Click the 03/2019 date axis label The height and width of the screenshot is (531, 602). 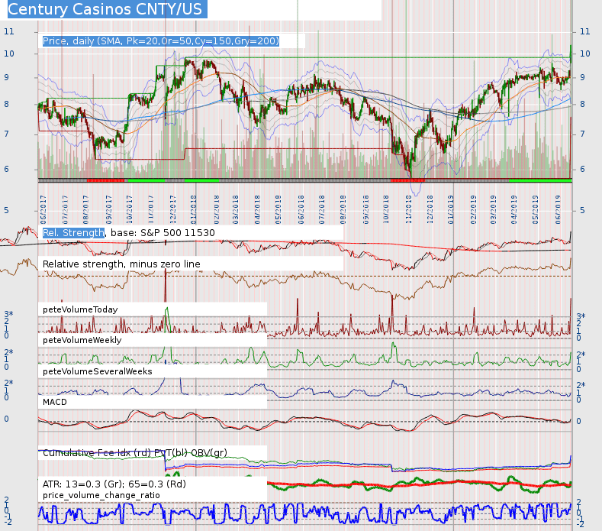click(494, 209)
